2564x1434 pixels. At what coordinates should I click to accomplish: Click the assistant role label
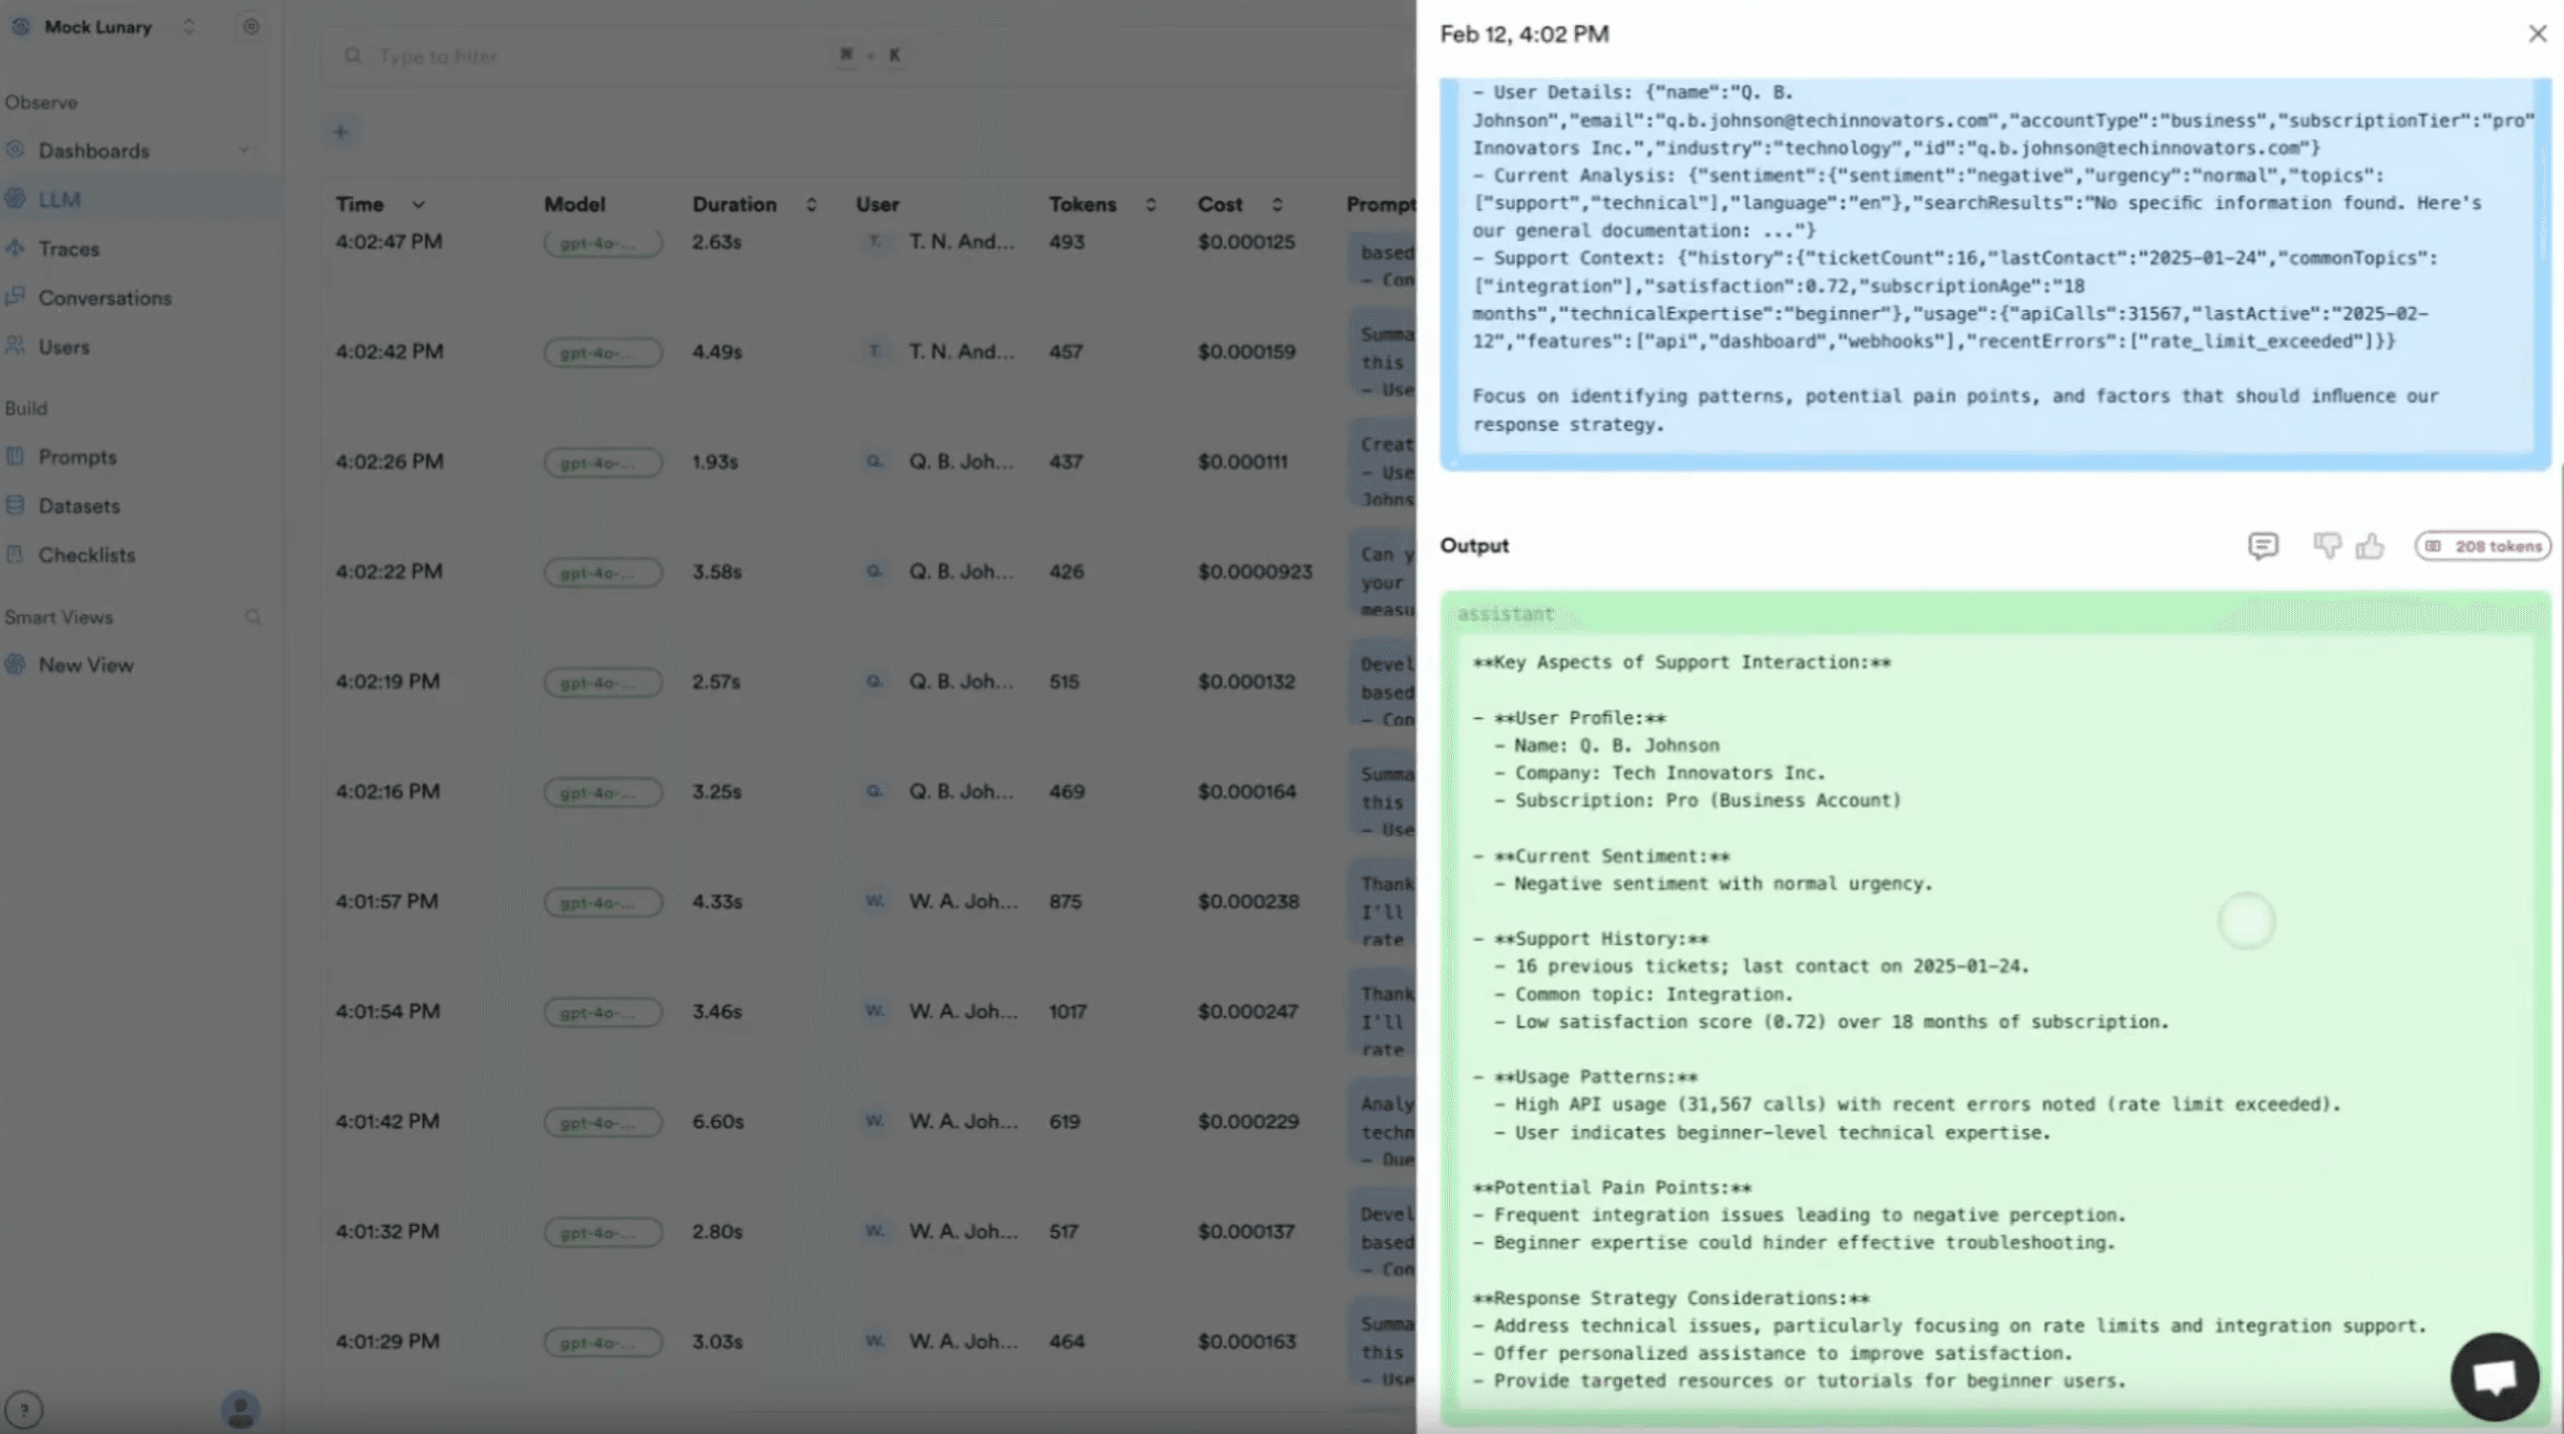1505,615
